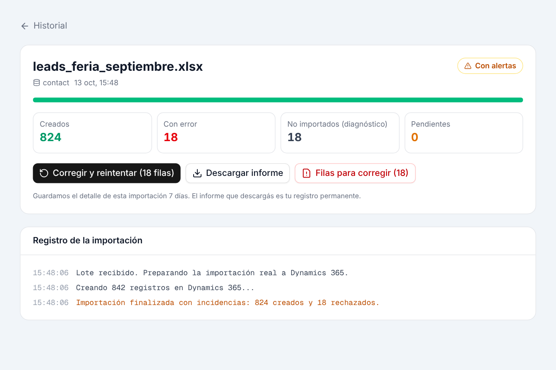The image size is (556, 370).
Task: Select the Con error 18 card
Action: pyautogui.click(x=216, y=133)
